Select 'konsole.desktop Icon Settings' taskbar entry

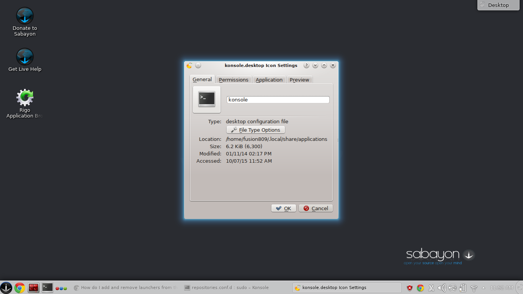[347, 287]
